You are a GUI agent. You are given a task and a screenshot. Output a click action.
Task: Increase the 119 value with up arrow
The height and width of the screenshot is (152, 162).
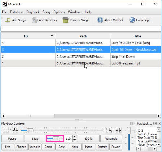[75, 137]
